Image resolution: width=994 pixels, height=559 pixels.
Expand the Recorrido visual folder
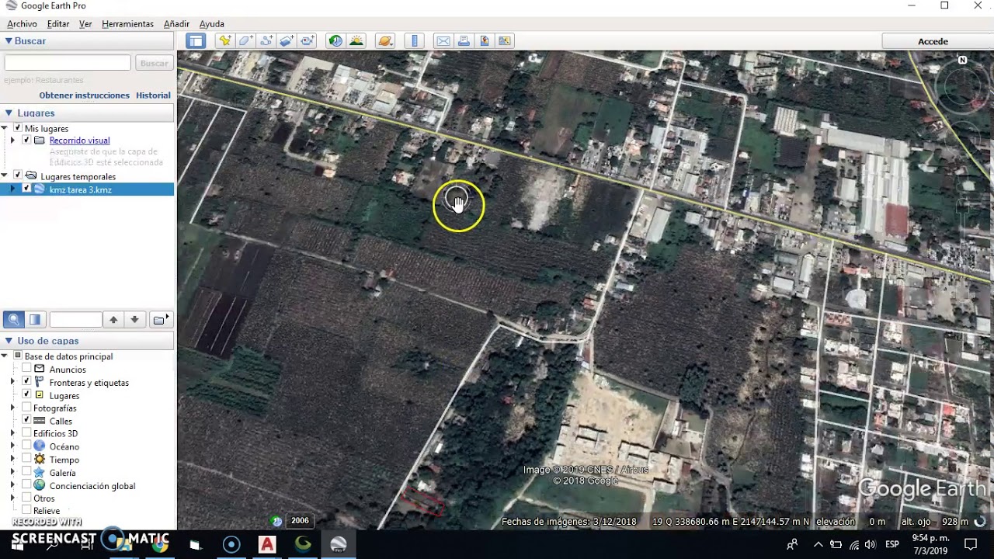point(12,141)
